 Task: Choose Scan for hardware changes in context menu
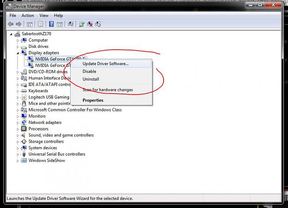point(111,89)
